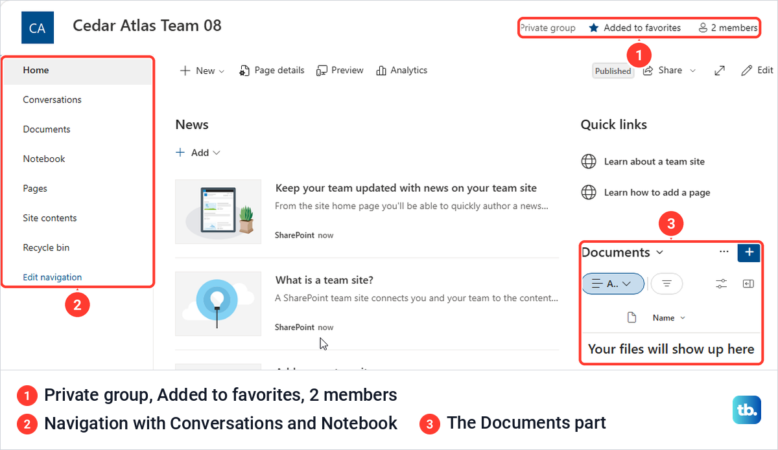Open Page details
This screenshot has width=778, height=450.
click(272, 71)
